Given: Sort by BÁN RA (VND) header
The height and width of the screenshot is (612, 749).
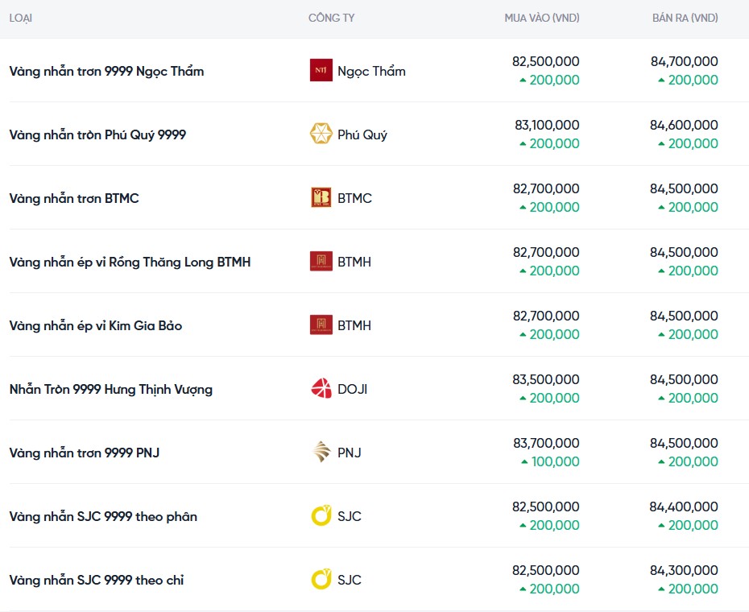Looking at the screenshot, I should pos(685,18).
